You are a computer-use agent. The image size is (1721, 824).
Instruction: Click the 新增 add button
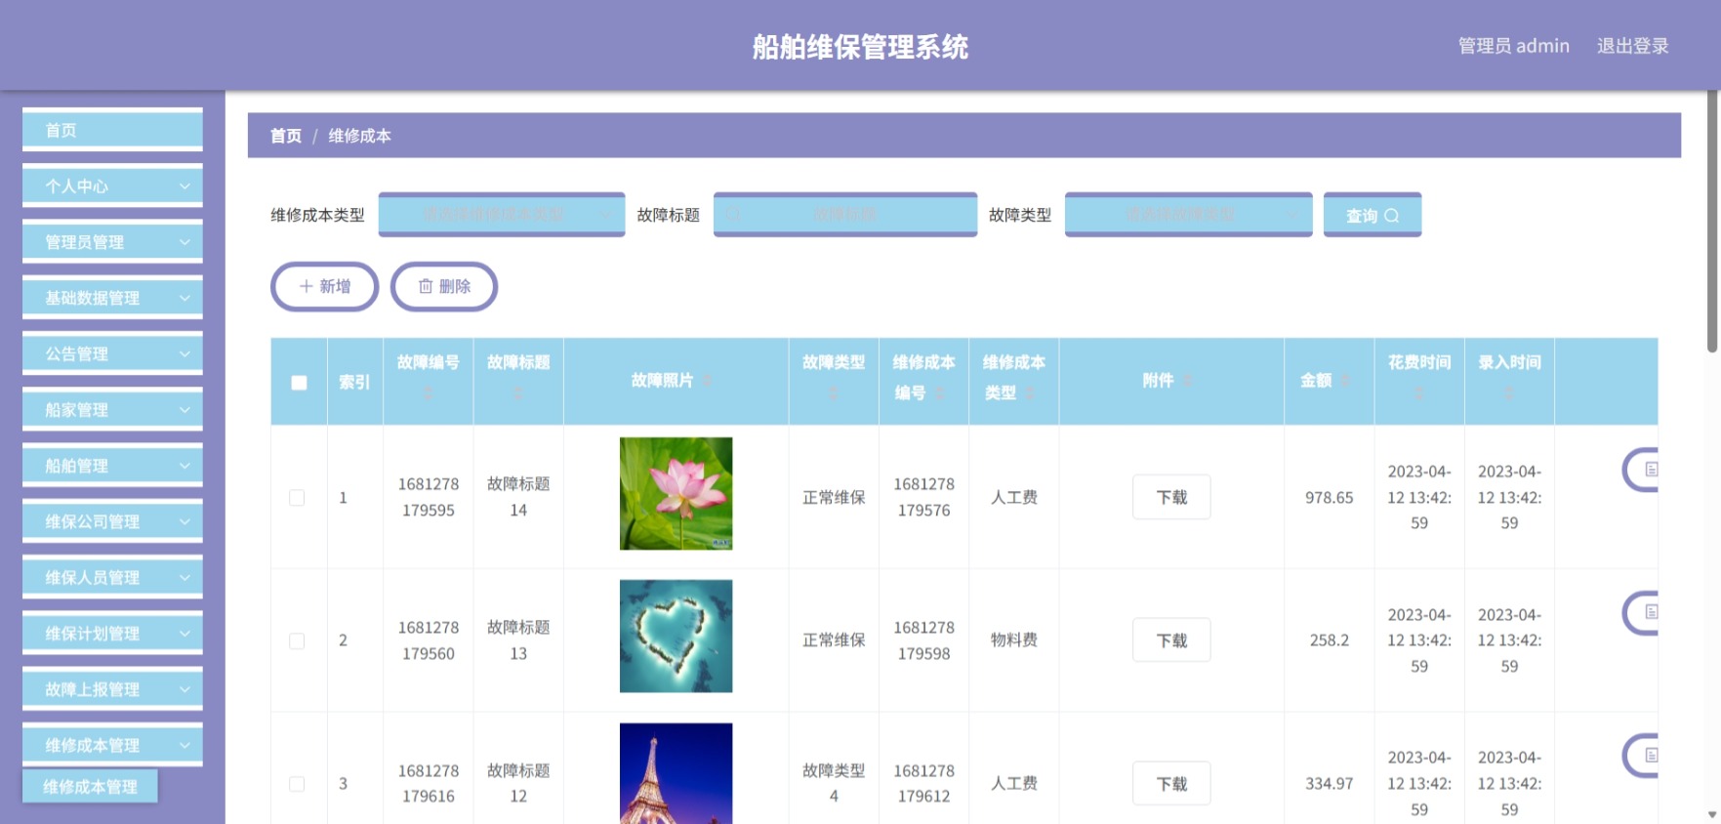(x=324, y=286)
